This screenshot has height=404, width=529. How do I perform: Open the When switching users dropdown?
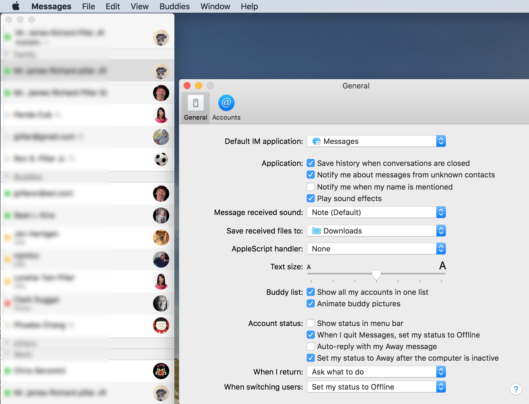tap(376, 387)
